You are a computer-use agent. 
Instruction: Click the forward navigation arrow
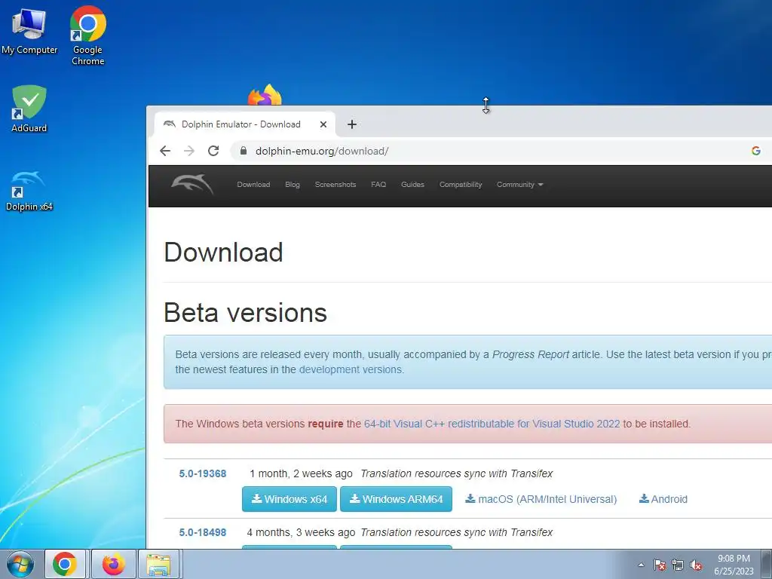click(189, 151)
